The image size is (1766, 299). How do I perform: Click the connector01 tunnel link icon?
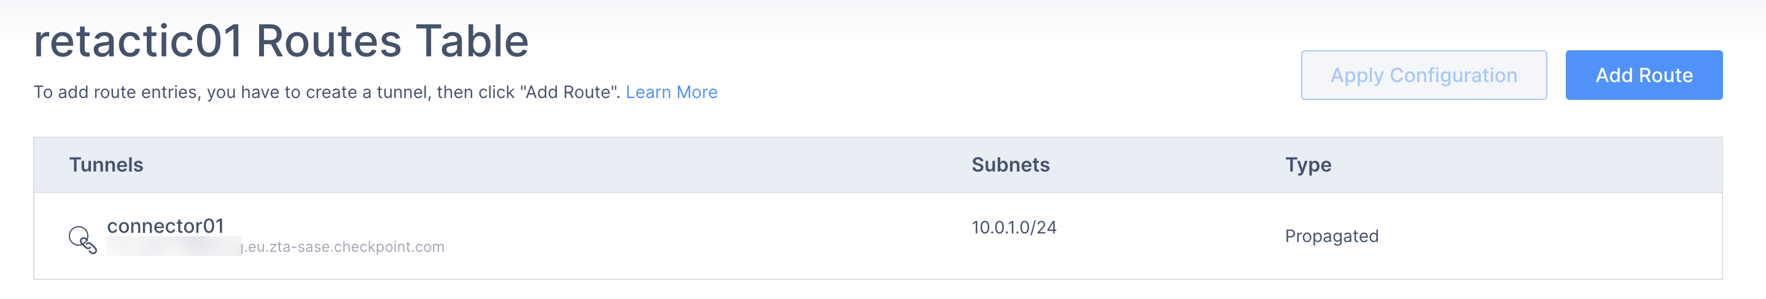click(x=82, y=240)
